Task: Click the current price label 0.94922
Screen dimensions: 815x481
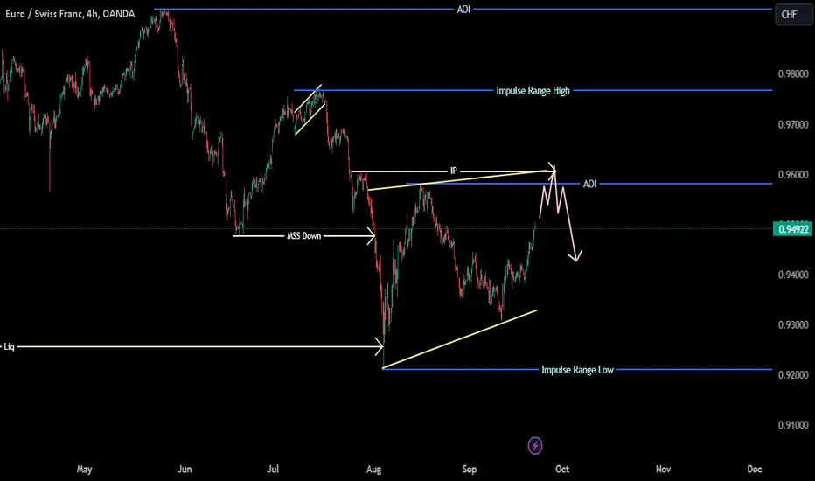Action: click(x=792, y=229)
